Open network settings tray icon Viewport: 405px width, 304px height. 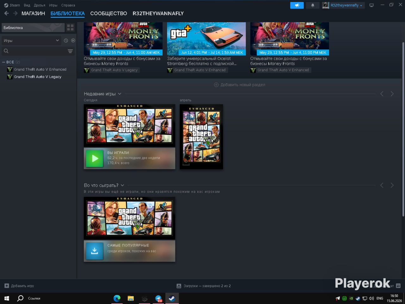coord(364,298)
